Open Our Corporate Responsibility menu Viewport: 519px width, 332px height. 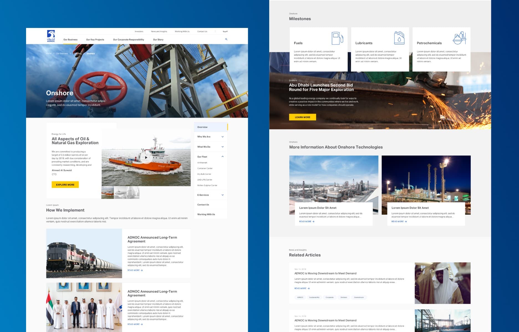point(129,40)
